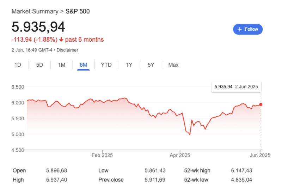Image resolution: width=282 pixels, height=187 pixels.
Task: View the 1Y chart range
Action: (x=129, y=65)
